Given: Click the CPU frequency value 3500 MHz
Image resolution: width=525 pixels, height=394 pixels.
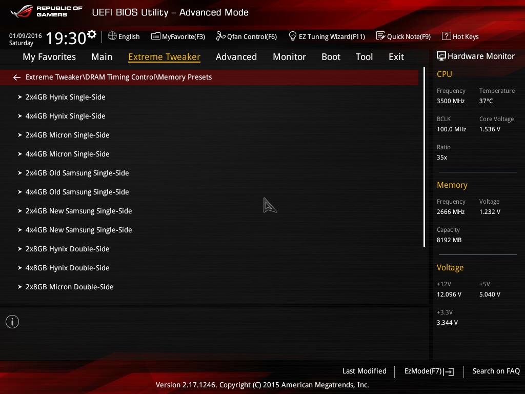Looking at the screenshot, I should (451, 101).
